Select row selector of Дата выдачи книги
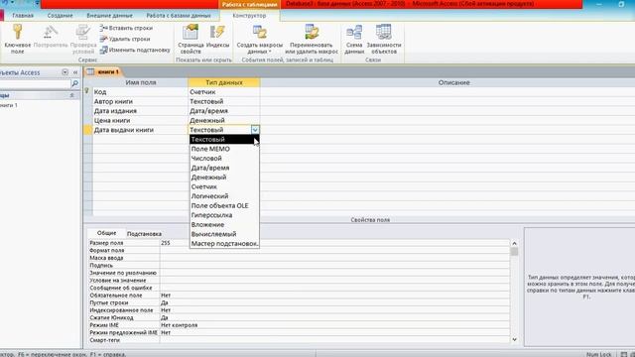 click(x=88, y=130)
